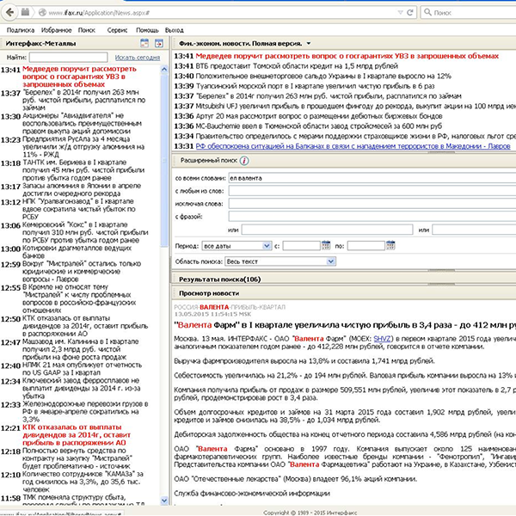
Task: Open the calendar picker for the 'по:' date
Action: pos(390,245)
